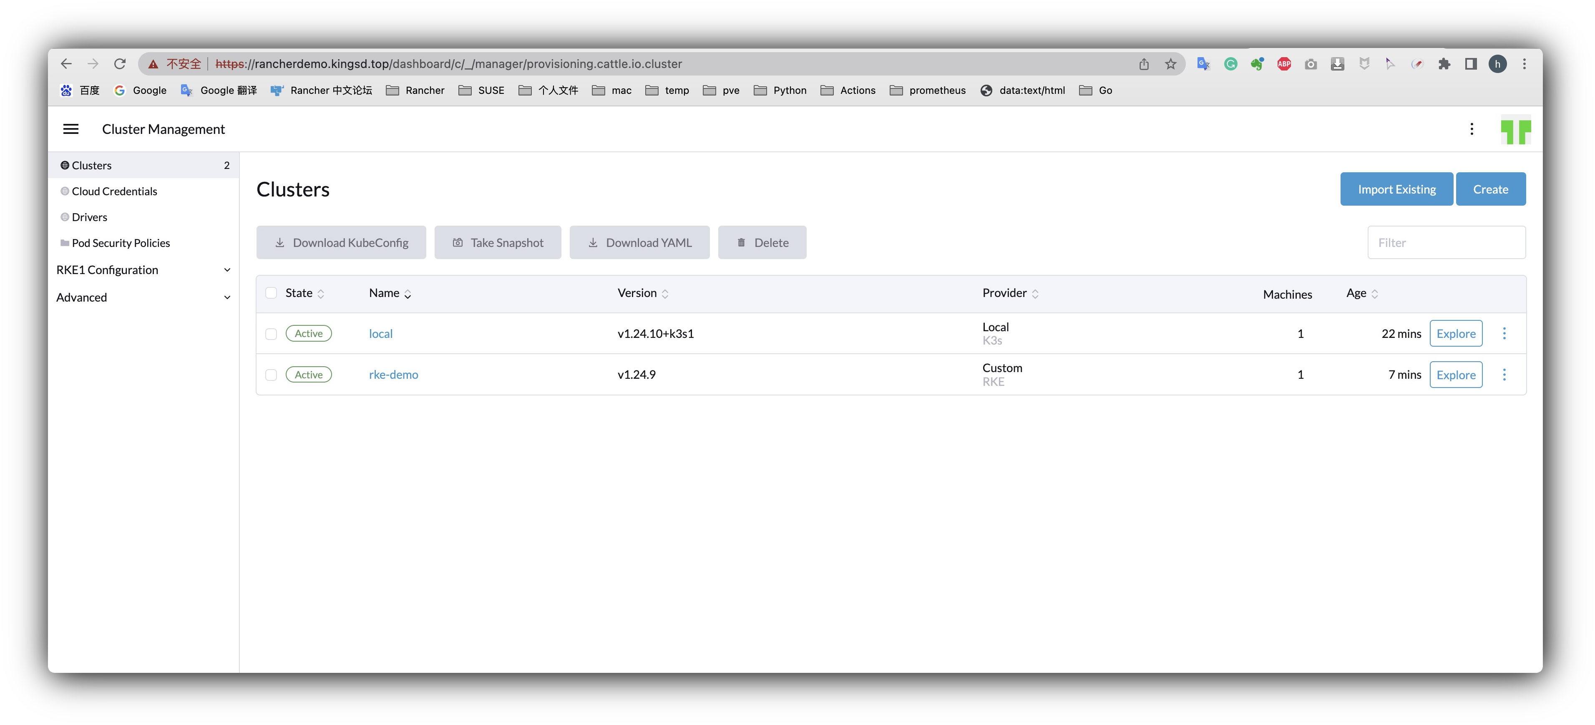
Task: Open the green user avatar menu
Action: pos(1515,130)
